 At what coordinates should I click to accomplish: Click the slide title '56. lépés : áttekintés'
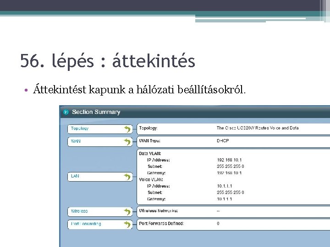click(108, 61)
